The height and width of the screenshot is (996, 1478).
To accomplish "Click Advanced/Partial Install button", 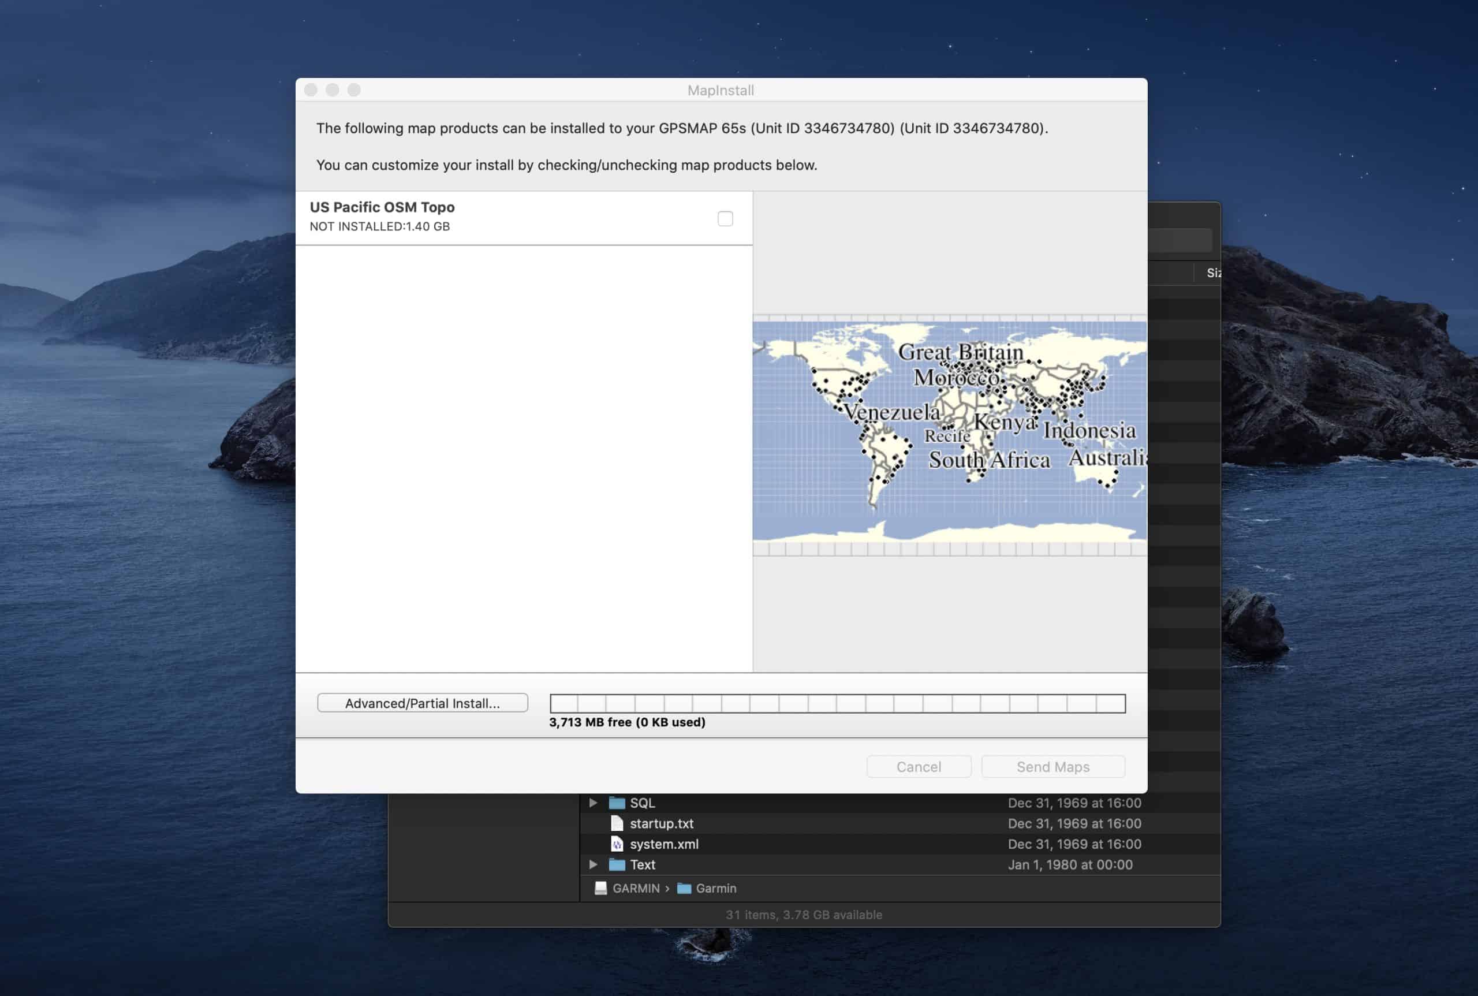I will [x=423, y=703].
